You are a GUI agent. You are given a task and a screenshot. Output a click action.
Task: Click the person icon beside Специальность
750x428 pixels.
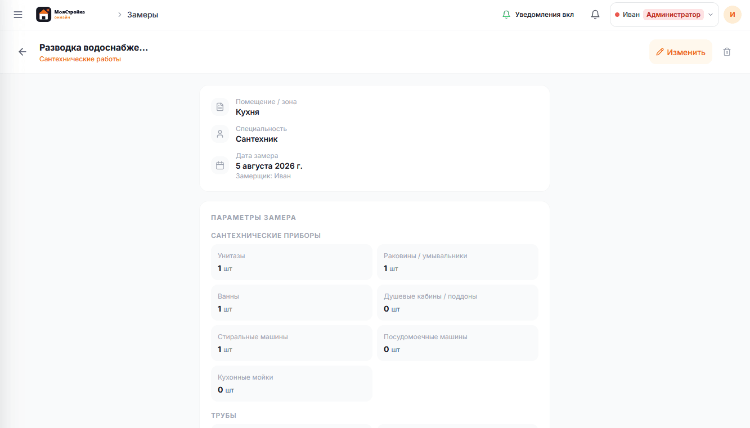pyautogui.click(x=220, y=134)
